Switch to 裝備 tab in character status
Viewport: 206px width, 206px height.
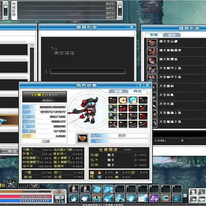coord(118,91)
